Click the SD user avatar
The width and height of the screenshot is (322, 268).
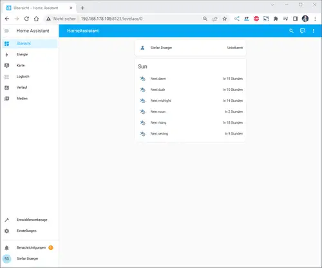click(x=6, y=259)
